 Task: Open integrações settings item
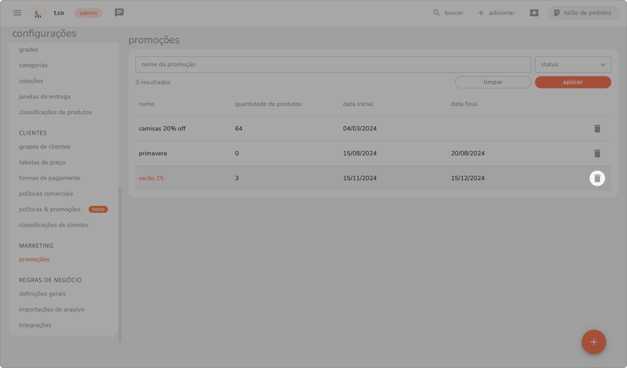click(x=35, y=325)
